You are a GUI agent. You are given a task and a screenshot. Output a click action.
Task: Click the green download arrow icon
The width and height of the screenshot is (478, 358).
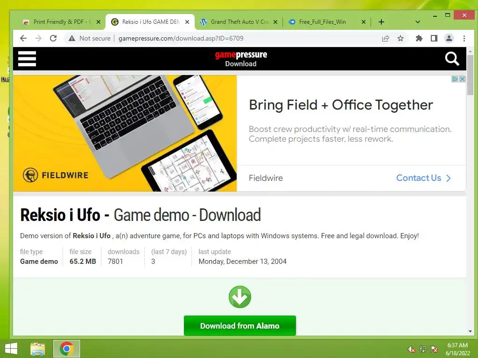pyautogui.click(x=240, y=297)
